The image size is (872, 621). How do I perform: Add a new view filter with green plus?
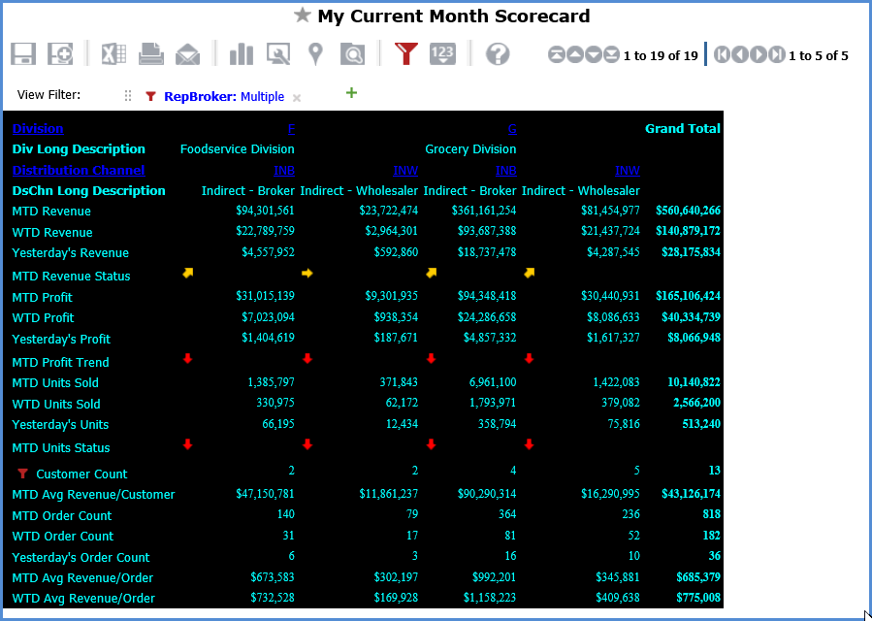[x=351, y=93]
